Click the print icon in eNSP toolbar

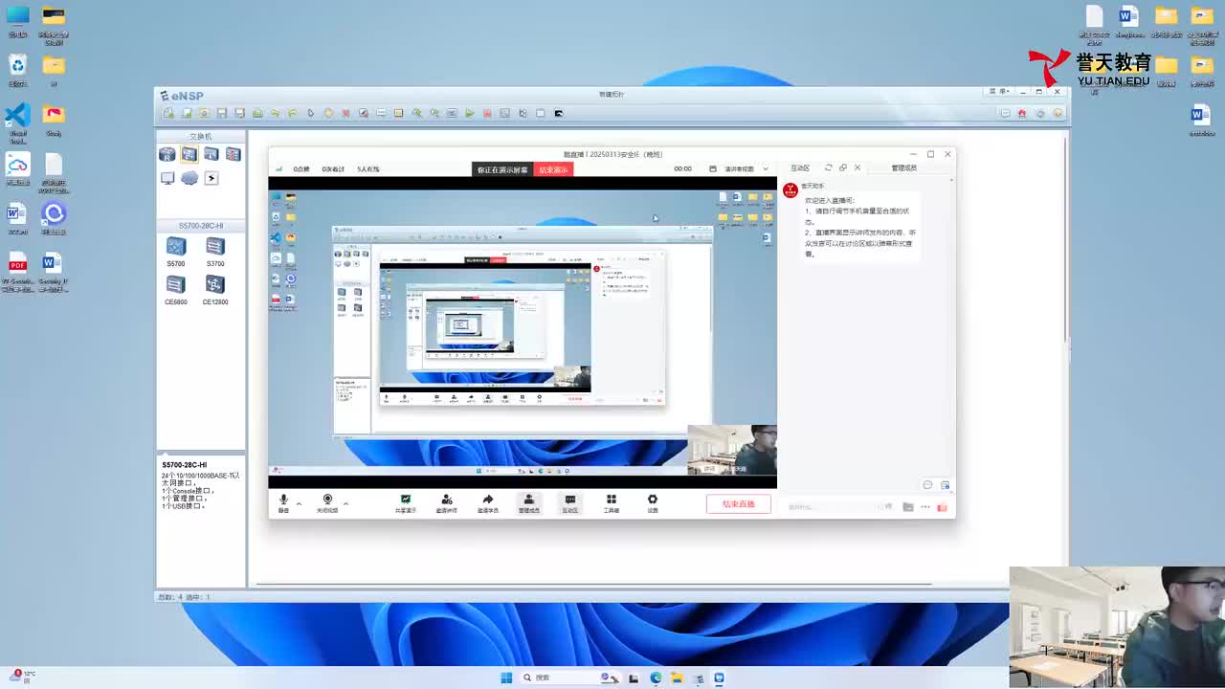(257, 113)
